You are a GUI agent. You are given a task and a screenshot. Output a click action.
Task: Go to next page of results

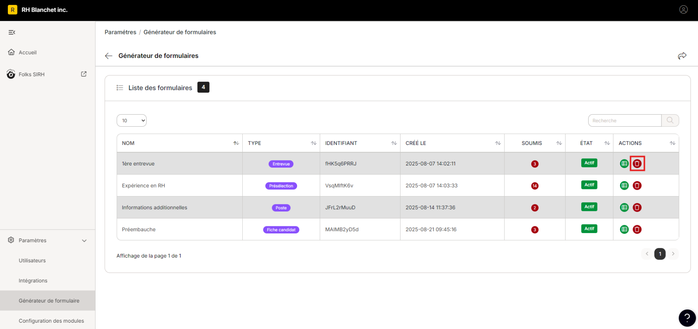click(673, 254)
